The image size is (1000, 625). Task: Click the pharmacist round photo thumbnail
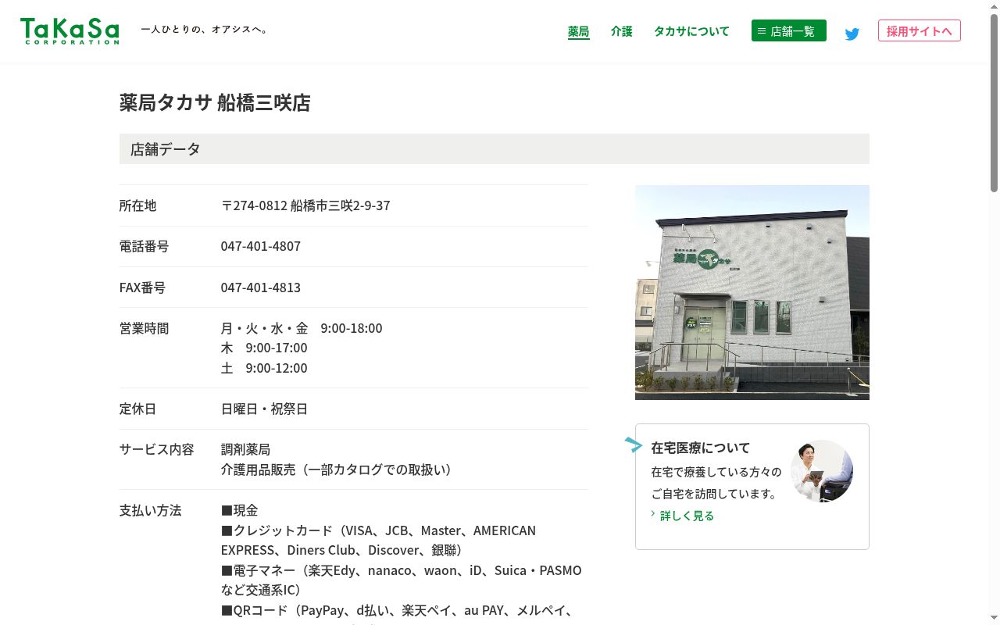[822, 471]
